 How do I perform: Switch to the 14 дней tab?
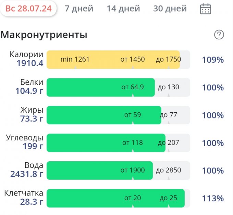[x=123, y=9]
